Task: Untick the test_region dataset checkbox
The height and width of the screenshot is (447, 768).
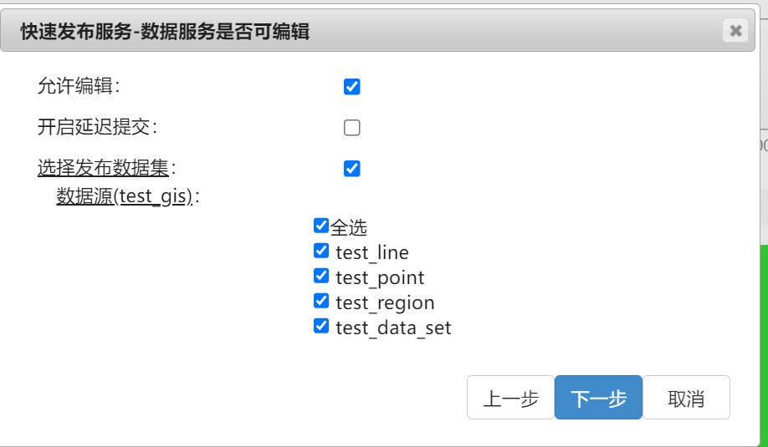Action: pyautogui.click(x=320, y=300)
